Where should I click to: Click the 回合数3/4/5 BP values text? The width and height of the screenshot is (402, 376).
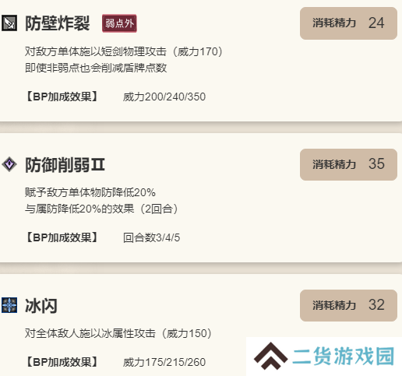pos(151,237)
